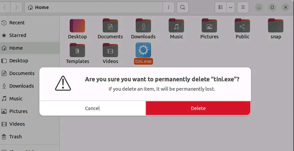The height and width of the screenshot is (151, 294).
Task: Click the tini.exe file icon
Action: click(x=143, y=50)
